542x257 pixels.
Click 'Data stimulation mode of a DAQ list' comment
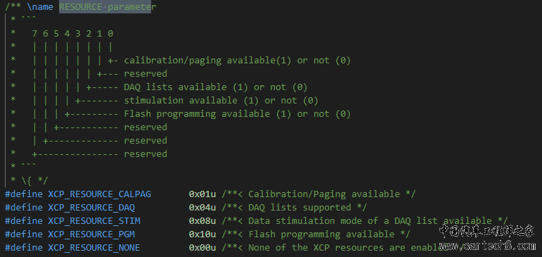click(343, 221)
